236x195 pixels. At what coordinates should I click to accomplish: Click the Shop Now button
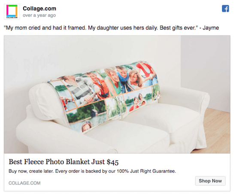pyautogui.click(x=210, y=181)
